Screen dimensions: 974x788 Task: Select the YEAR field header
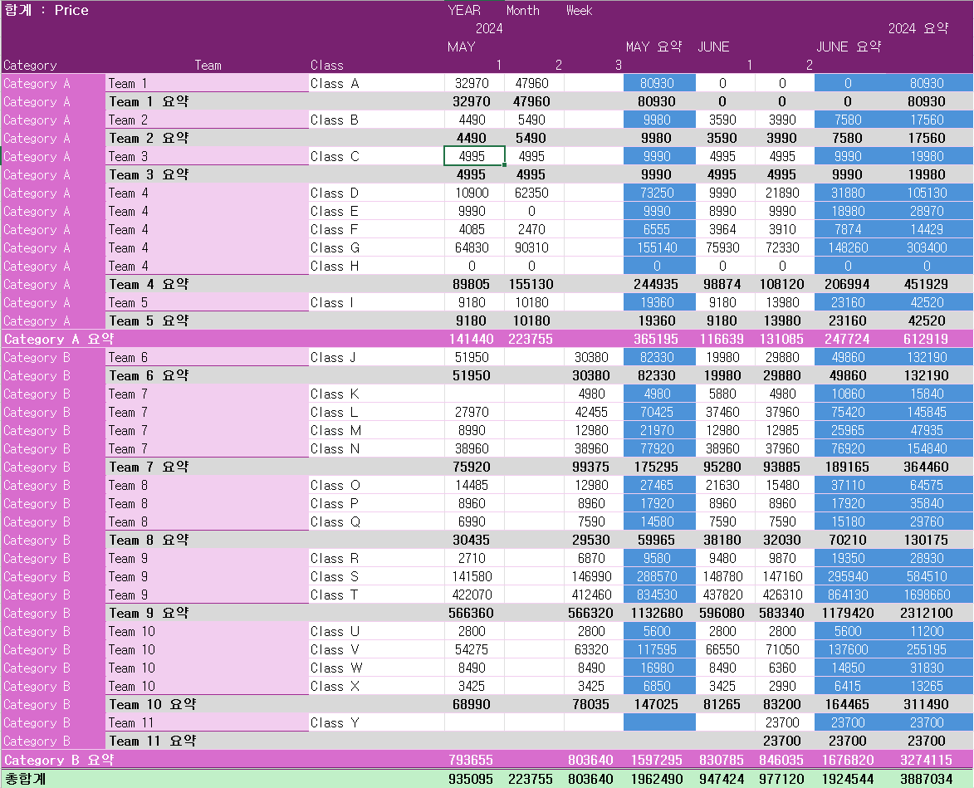click(464, 10)
